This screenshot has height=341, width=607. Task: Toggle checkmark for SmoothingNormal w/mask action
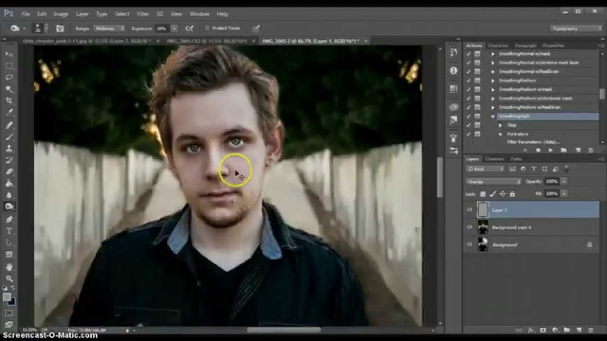click(469, 54)
